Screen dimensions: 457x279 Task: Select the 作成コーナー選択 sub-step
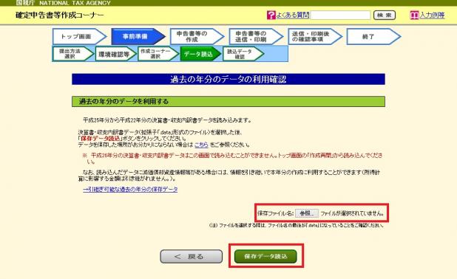click(x=158, y=54)
